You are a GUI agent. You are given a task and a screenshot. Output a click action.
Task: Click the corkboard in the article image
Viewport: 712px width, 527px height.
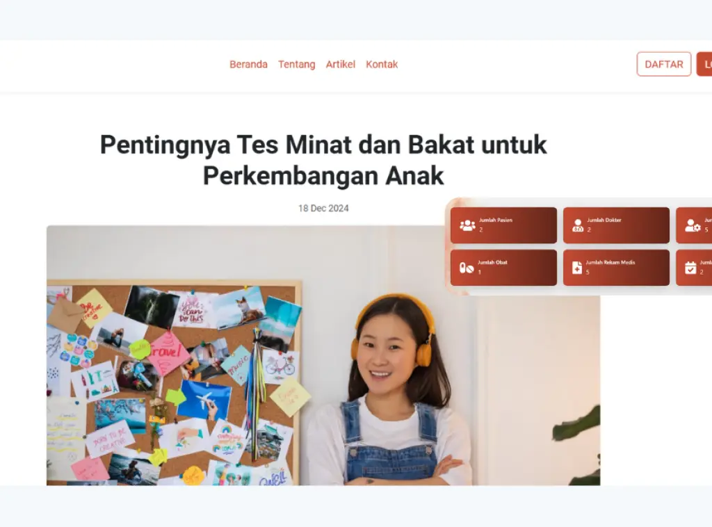[175, 382]
